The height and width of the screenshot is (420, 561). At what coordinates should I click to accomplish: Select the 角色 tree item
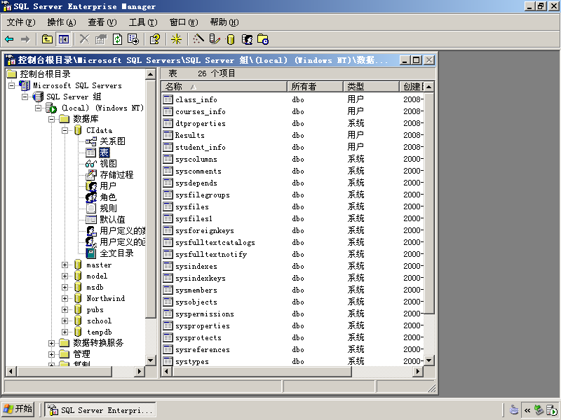click(x=108, y=197)
